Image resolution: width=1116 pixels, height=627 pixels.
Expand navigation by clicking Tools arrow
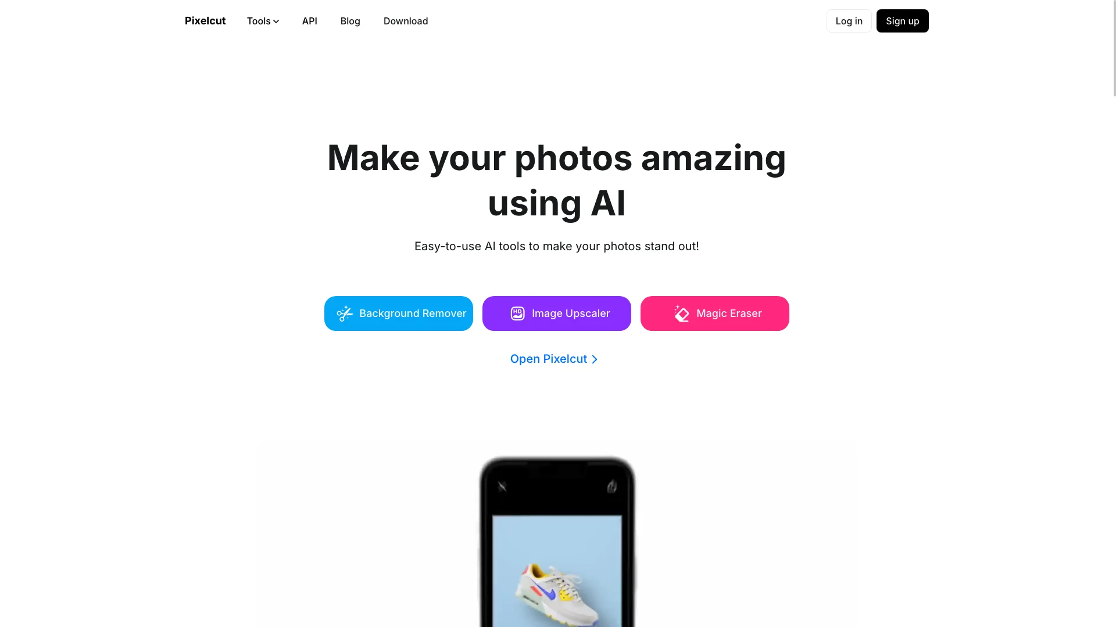263,21
